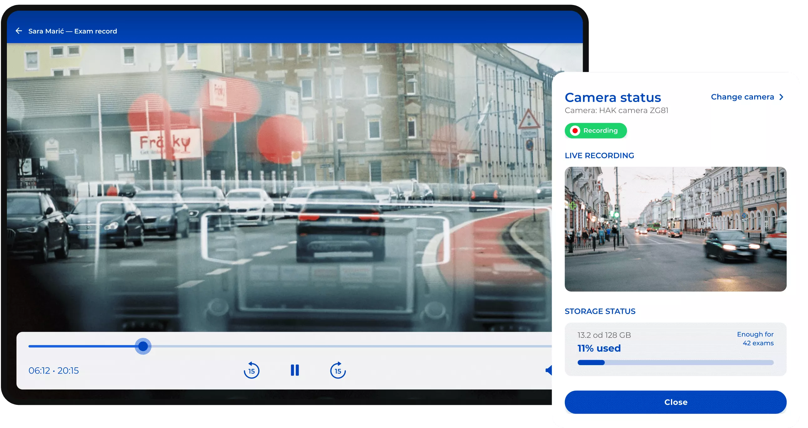Open the Change camera link
808x428 pixels.
point(742,97)
